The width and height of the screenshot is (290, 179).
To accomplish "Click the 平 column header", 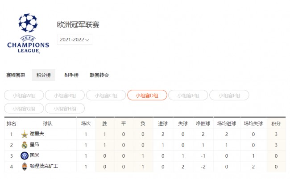I will click(124, 123).
